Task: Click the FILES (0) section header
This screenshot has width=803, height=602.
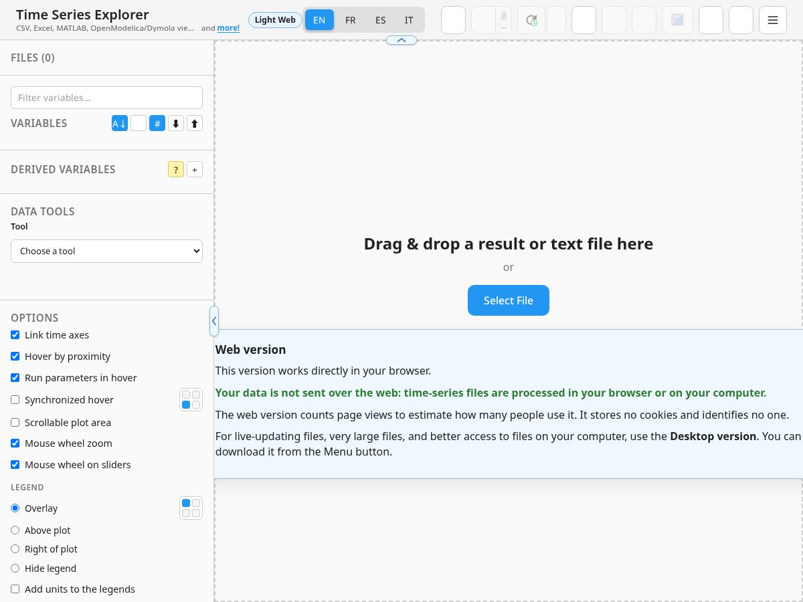Action: tap(33, 58)
